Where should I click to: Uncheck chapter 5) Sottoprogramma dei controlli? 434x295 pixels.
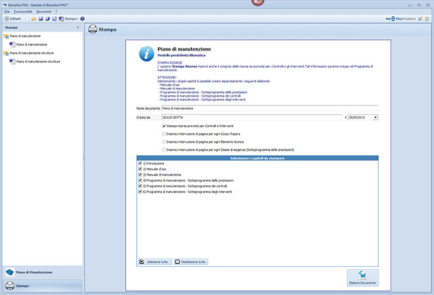140,186
